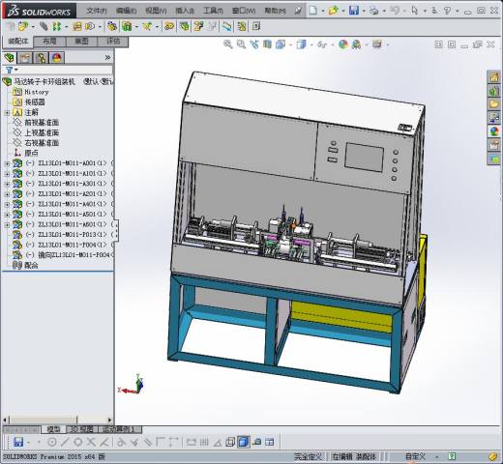This screenshot has height=464, width=503.
Task: Open the tree filter funnel dropdown
Action: coord(12,70)
